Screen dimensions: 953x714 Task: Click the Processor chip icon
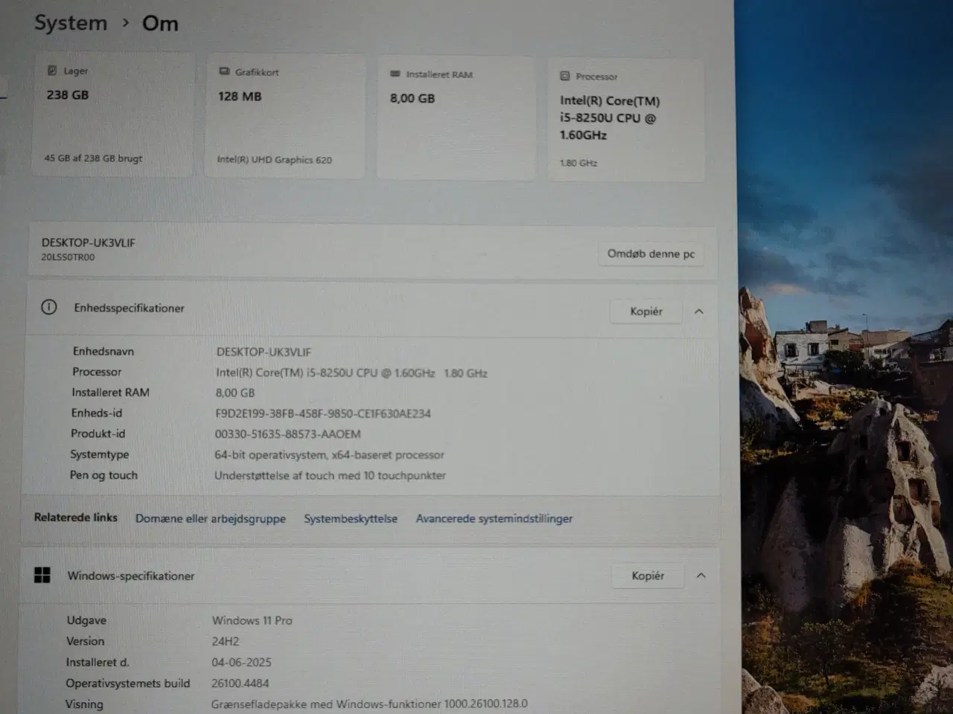(564, 76)
